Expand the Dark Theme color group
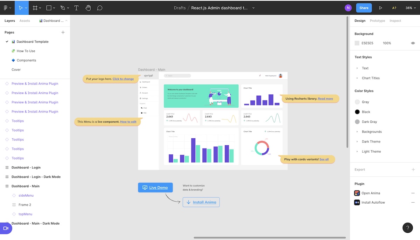 click(x=357, y=142)
